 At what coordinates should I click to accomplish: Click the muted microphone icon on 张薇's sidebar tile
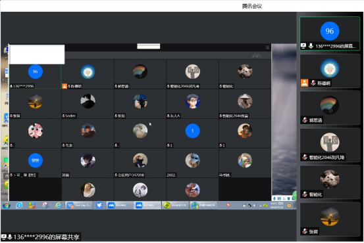click(x=305, y=231)
